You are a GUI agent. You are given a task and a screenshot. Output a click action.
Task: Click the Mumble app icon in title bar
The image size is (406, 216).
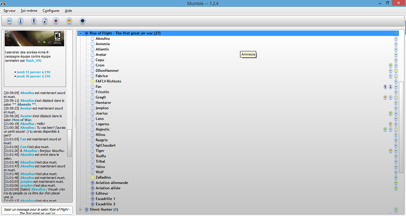click(3, 3)
